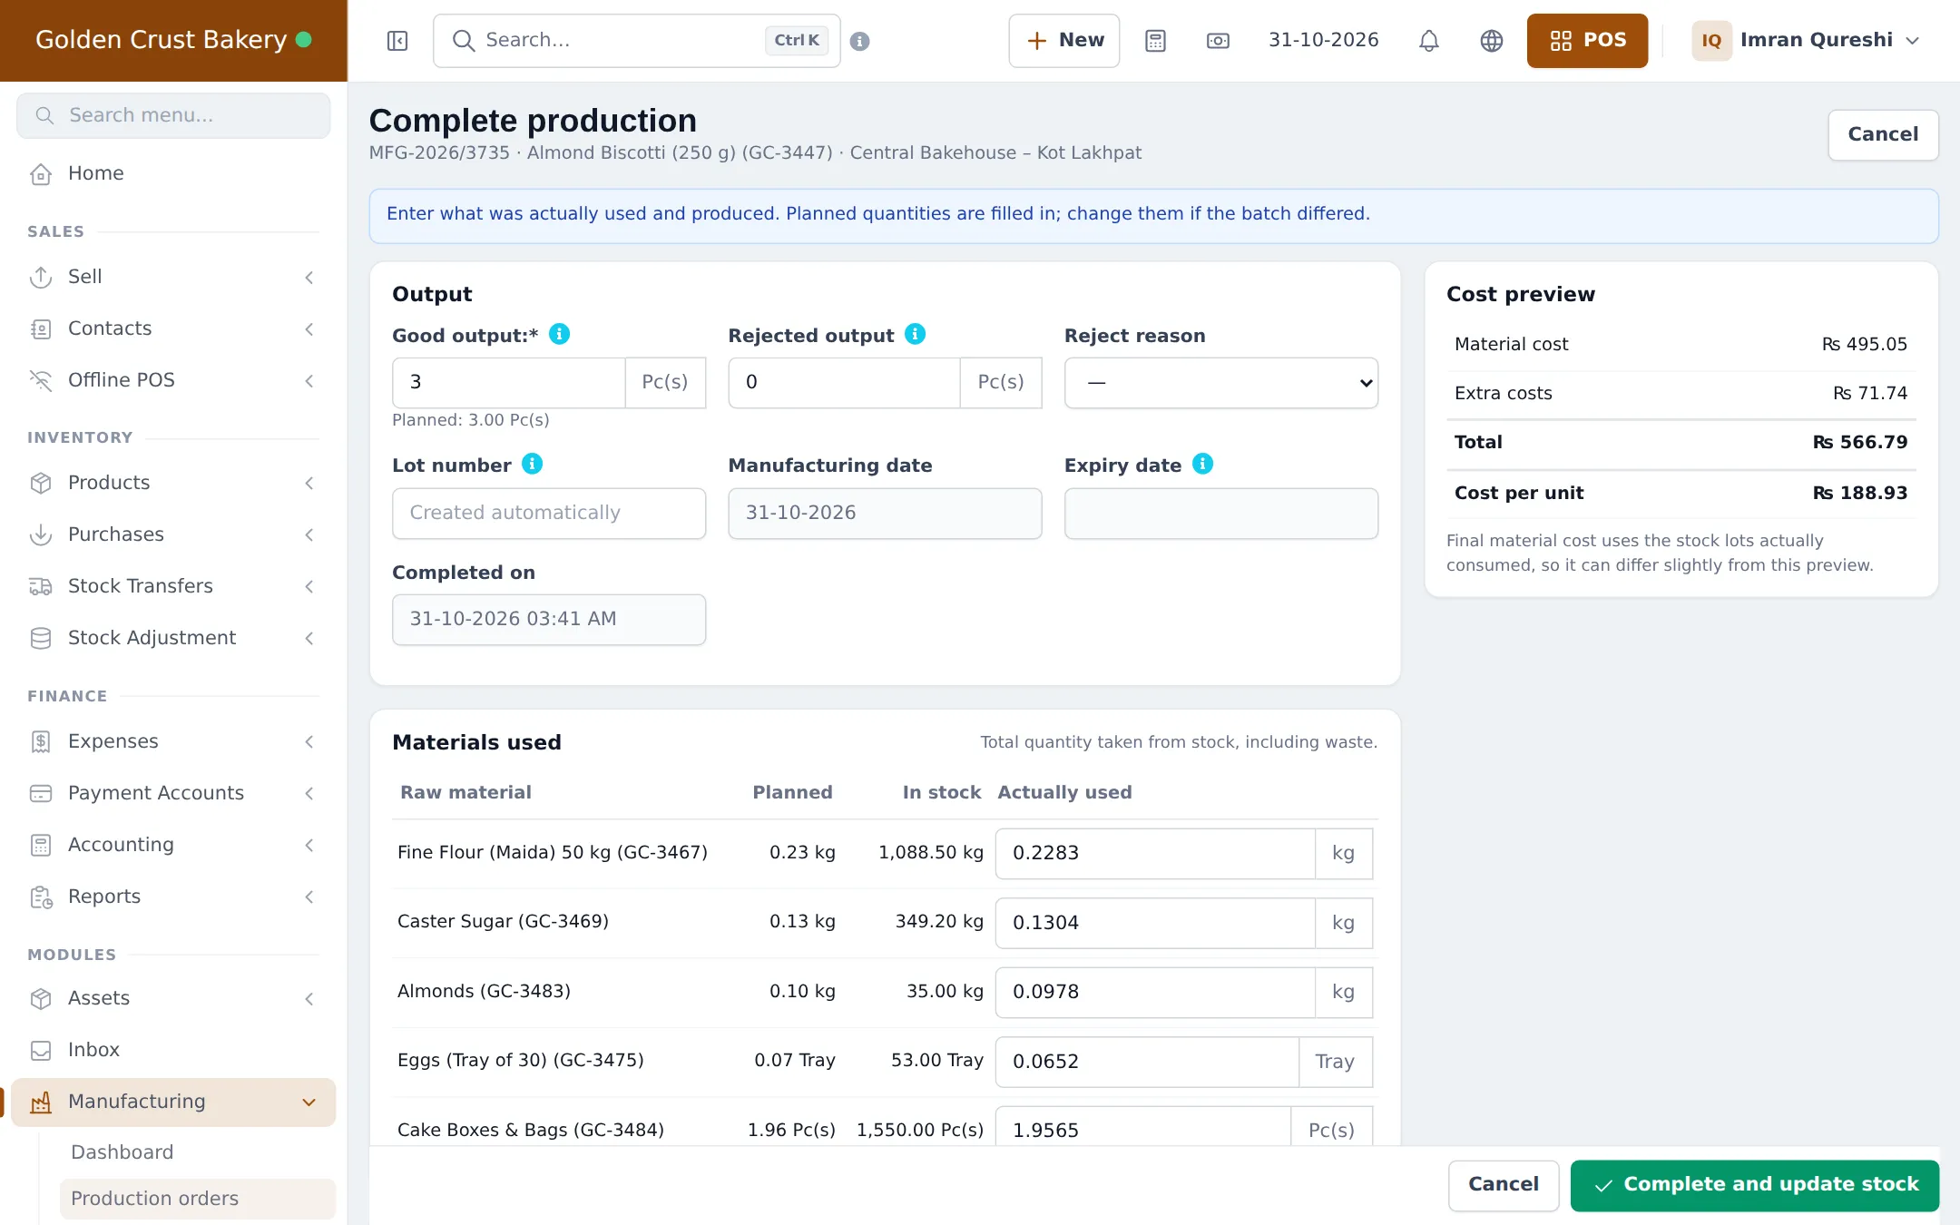The height and width of the screenshot is (1225, 1960).
Task: Click the Search menu field
Action: click(x=173, y=116)
